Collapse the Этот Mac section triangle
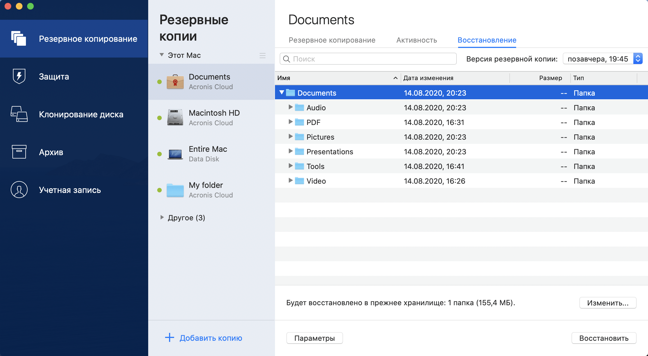 click(x=162, y=55)
